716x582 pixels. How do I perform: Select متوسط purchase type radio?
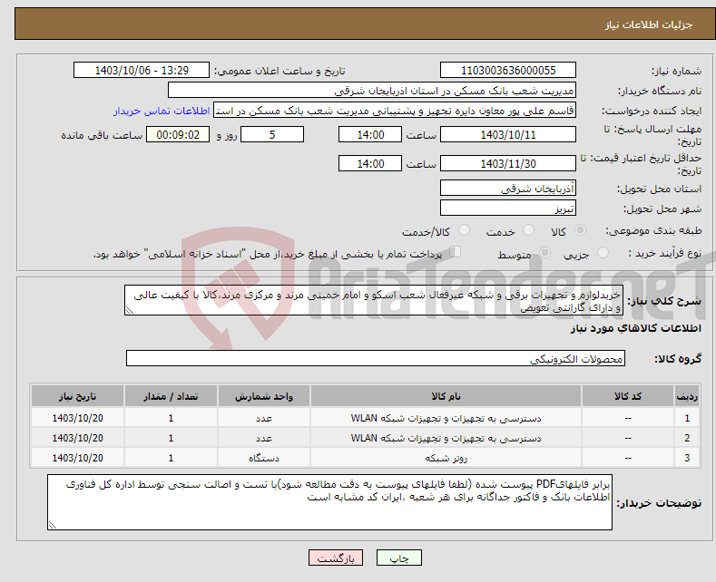pyautogui.click(x=544, y=253)
